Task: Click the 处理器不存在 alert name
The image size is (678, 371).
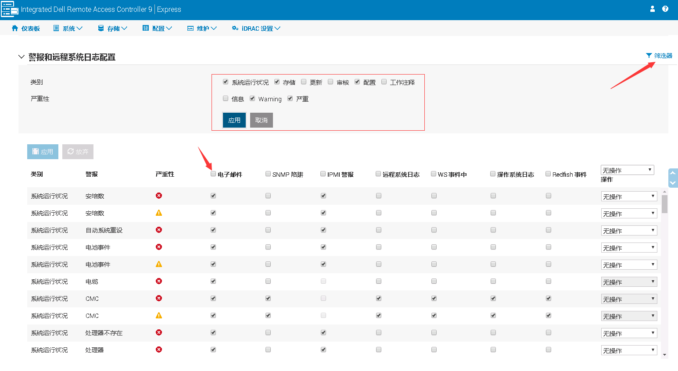Action: 104,333
